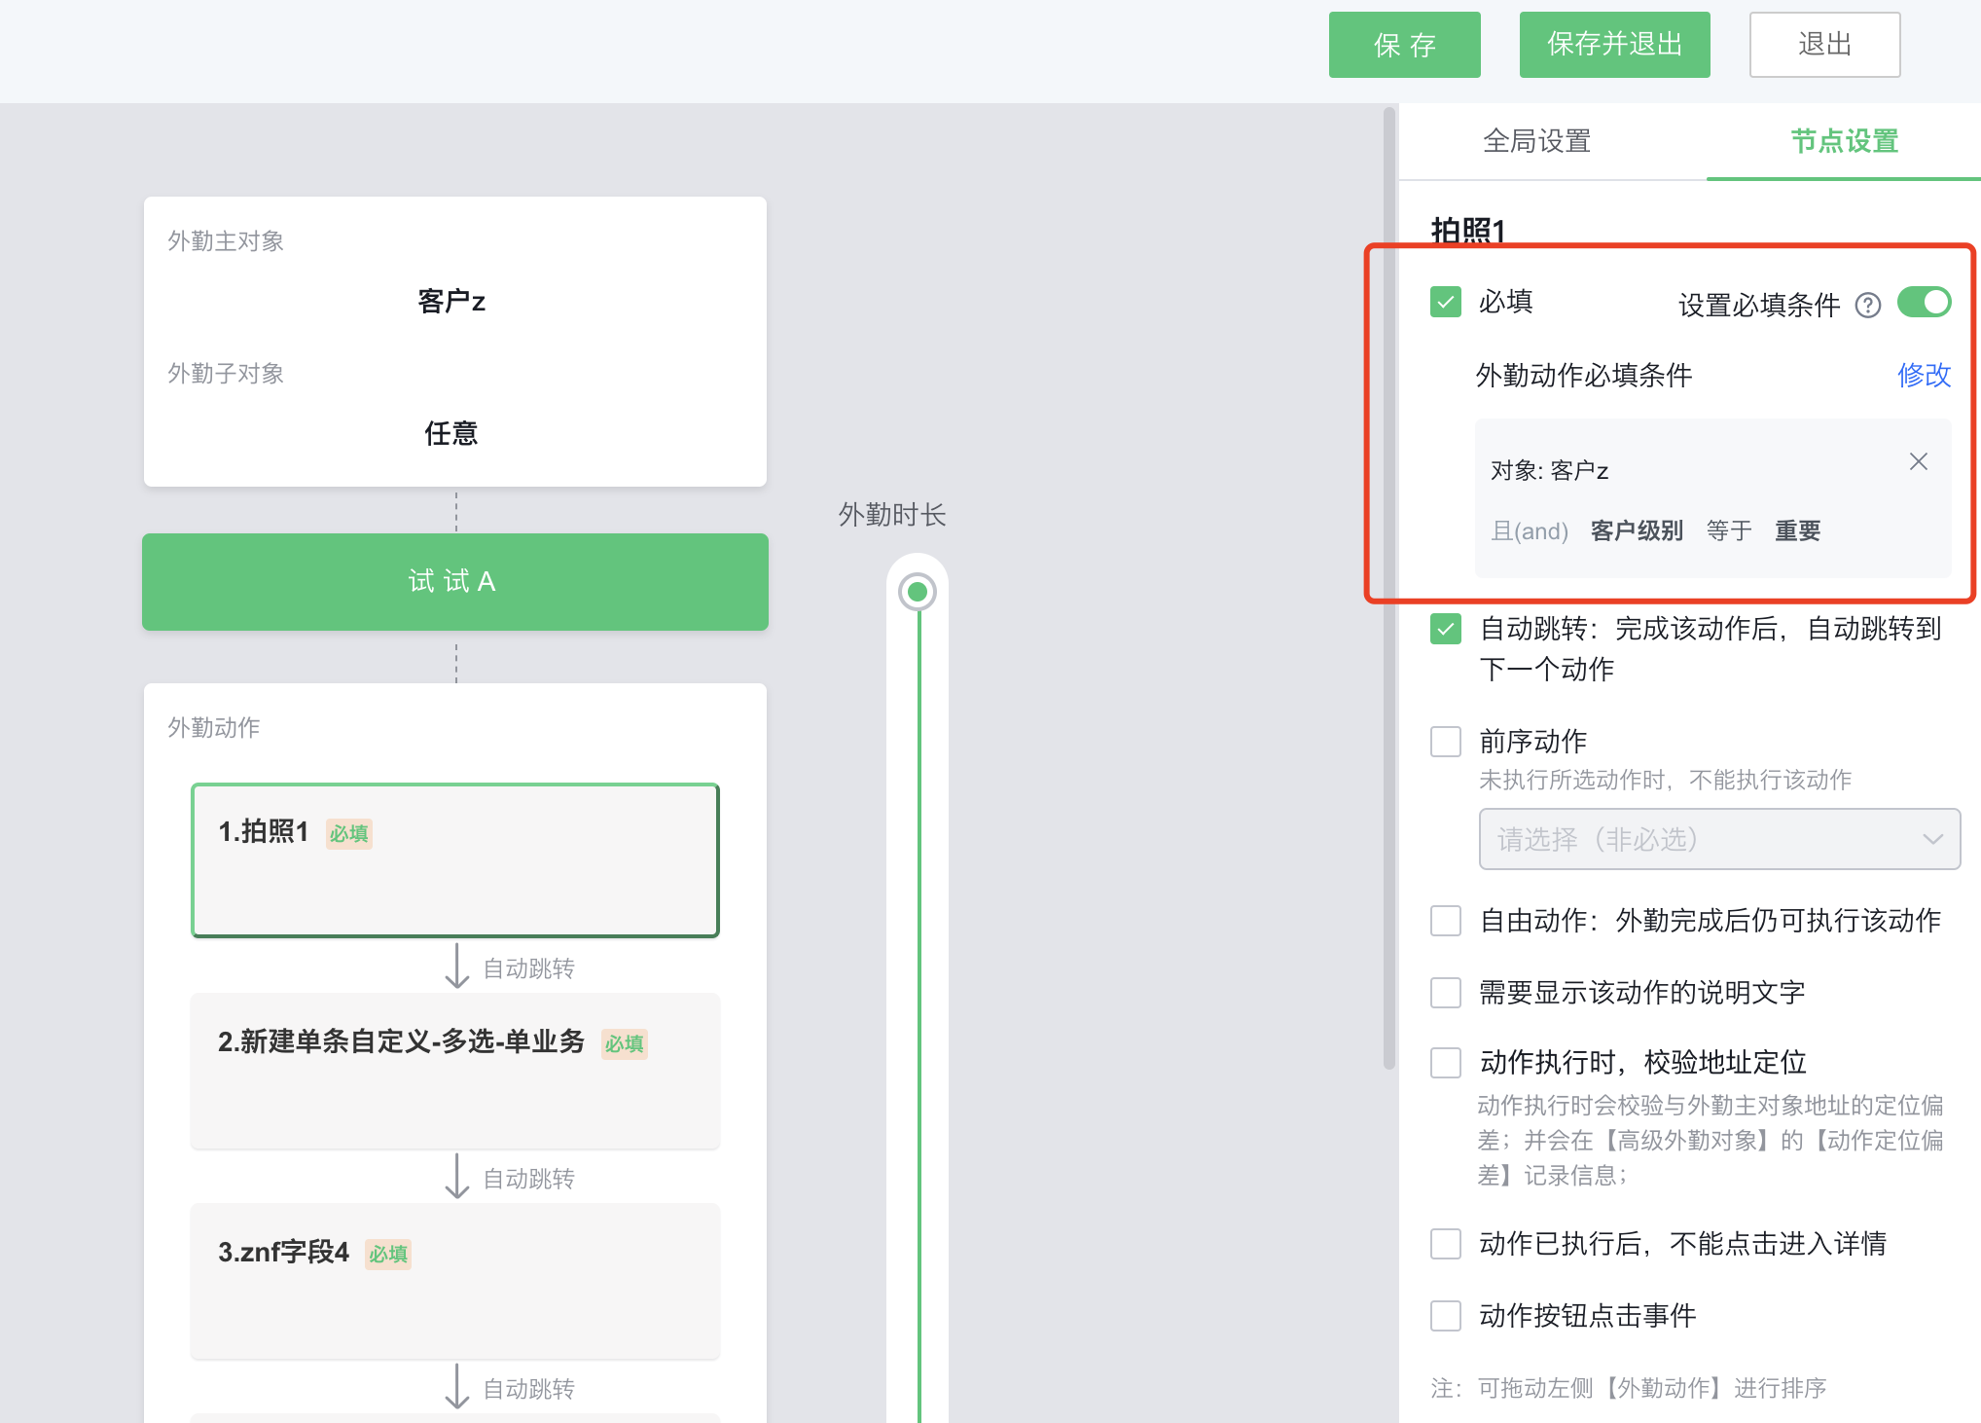Uncheck the 必填 checkbox

(1445, 302)
